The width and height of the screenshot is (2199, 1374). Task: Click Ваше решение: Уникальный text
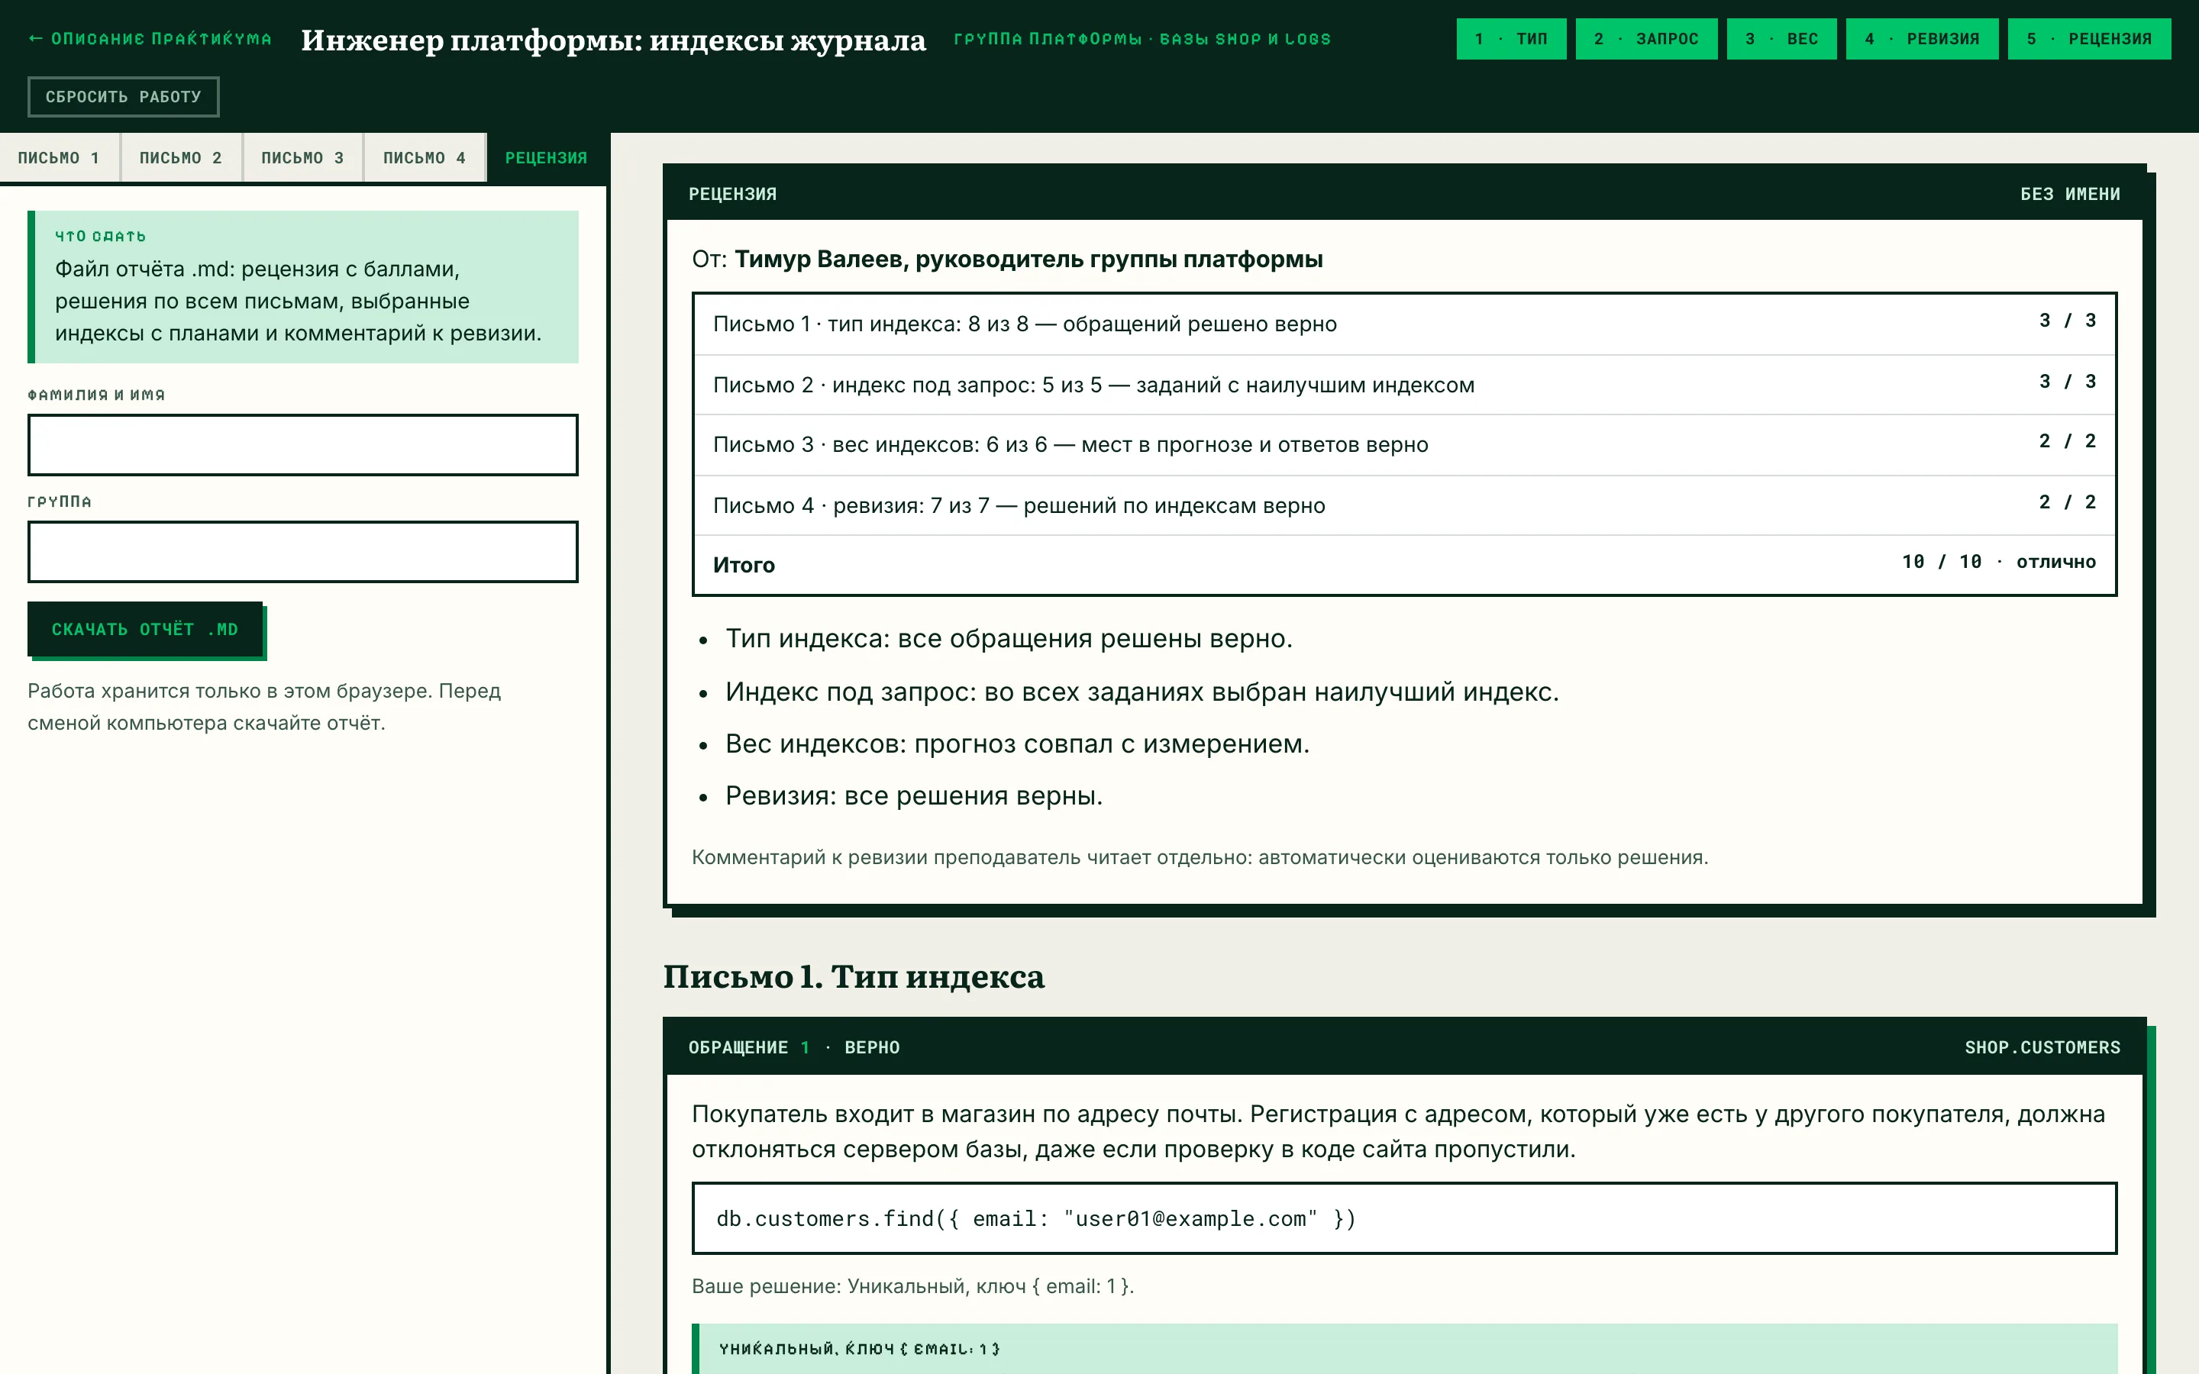point(912,1286)
